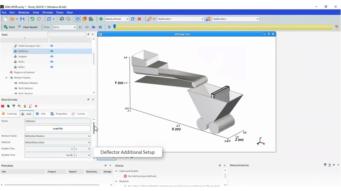Open project using the folder icon
The width and height of the screenshot is (341, 191).
pos(12,19)
